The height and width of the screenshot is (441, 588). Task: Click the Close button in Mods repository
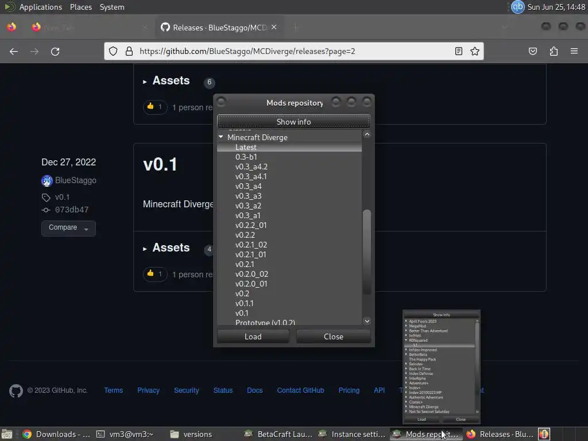[334, 336]
